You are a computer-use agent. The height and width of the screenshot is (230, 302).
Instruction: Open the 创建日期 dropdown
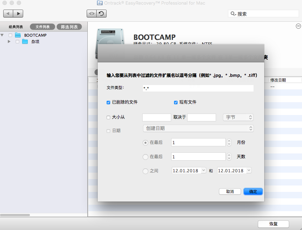(198, 128)
